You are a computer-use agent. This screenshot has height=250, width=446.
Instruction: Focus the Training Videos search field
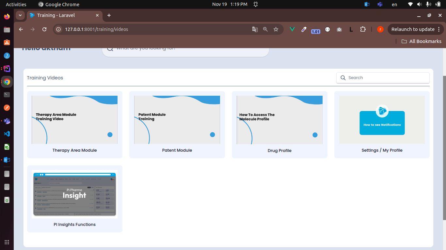[383, 78]
